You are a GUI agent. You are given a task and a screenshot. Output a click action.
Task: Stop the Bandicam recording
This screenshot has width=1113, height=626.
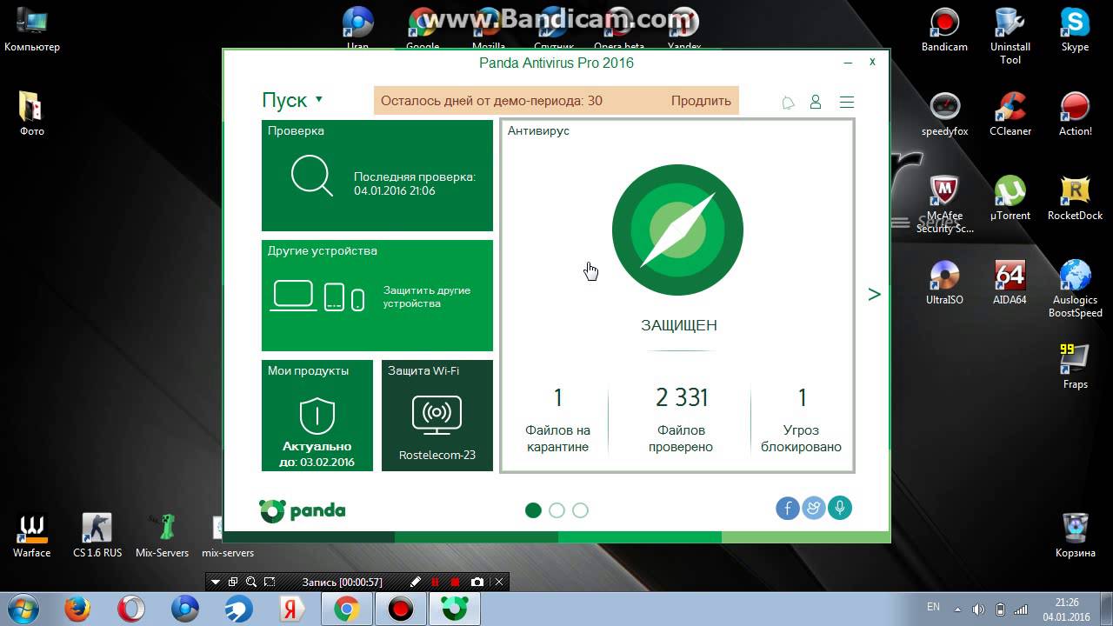(455, 582)
